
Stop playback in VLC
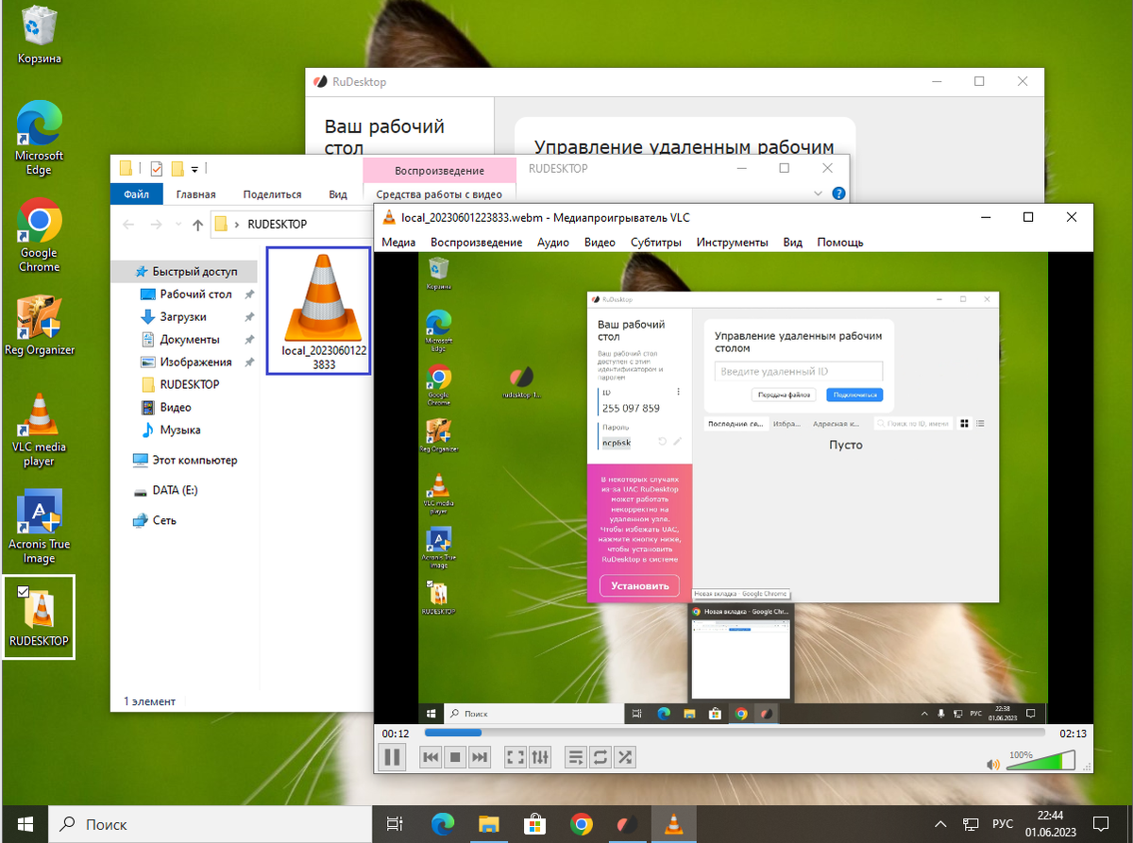[455, 756]
